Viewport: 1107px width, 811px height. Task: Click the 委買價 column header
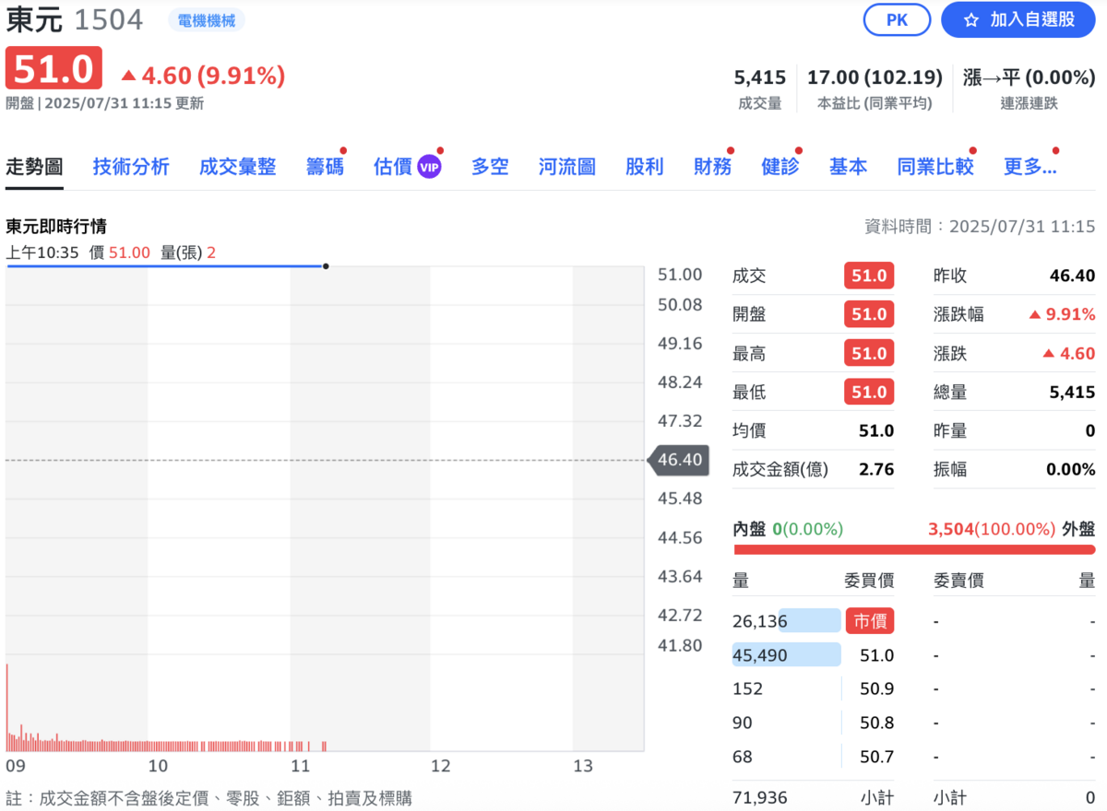click(869, 581)
